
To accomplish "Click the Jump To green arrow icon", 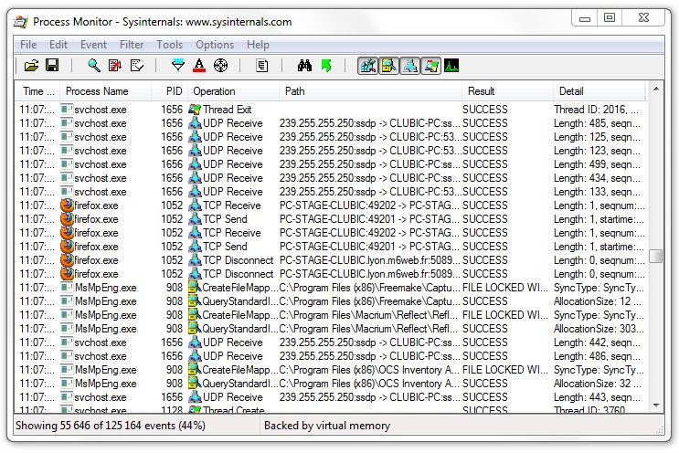I will tap(326, 66).
